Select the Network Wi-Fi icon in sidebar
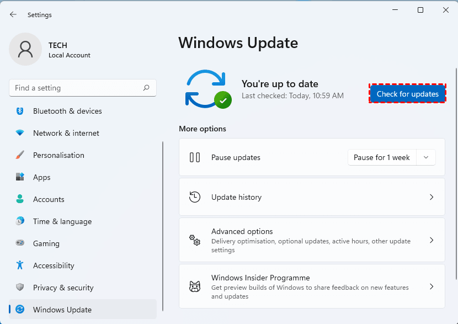 point(20,133)
